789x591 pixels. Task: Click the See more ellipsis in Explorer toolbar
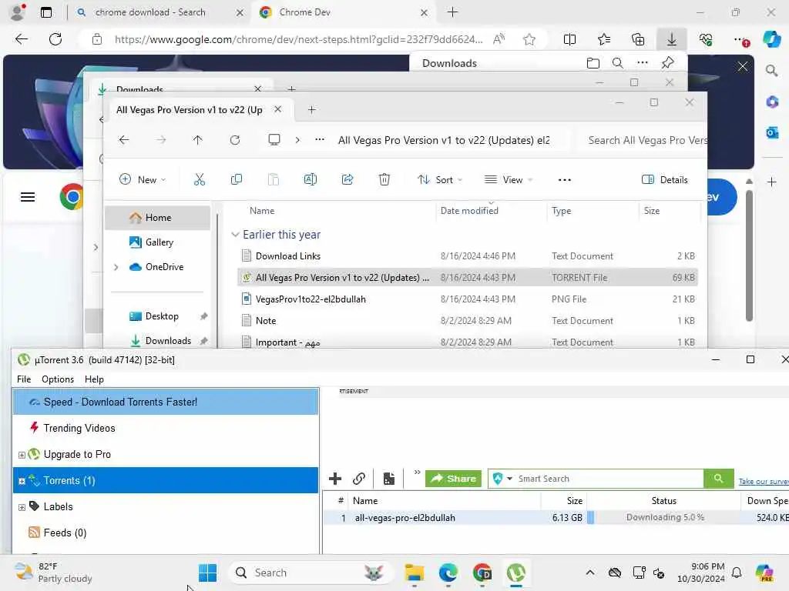[565, 180]
